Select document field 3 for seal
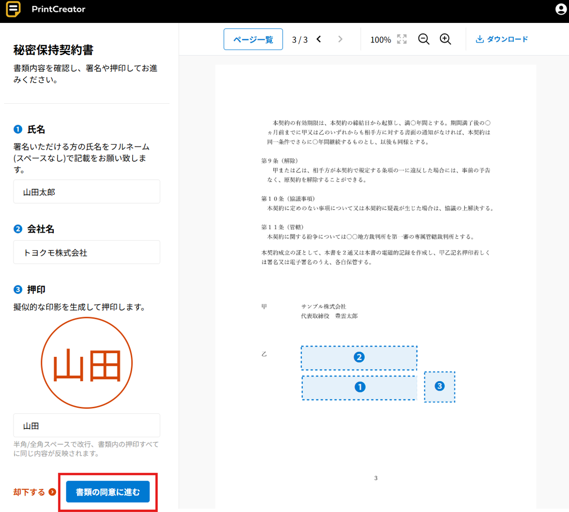Viewport: 569px width, 512px height. [440, 386]
